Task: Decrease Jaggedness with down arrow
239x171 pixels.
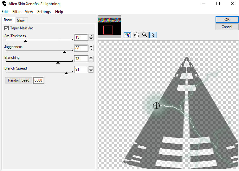Action: [91, 50]
